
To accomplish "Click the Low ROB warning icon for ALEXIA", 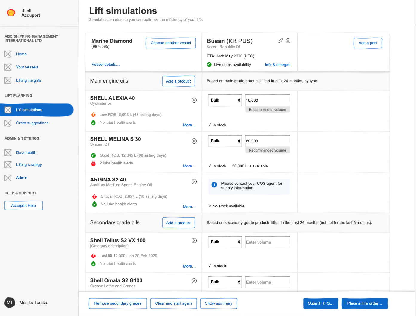I will [94, 115].
